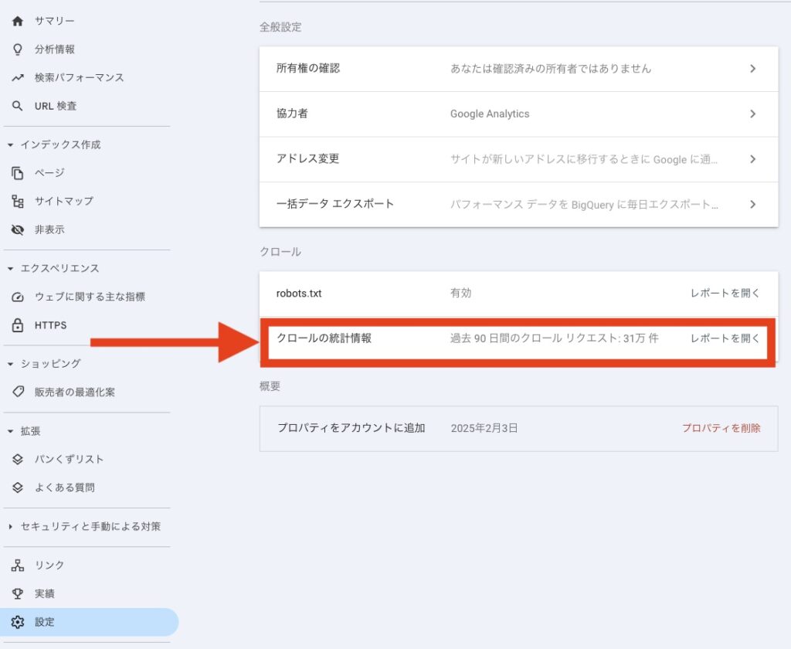Click the sitemap icon in sidebar
The width and height of the screenshot is (791, 649).
18,202
